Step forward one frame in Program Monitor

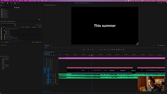(107, 50)
